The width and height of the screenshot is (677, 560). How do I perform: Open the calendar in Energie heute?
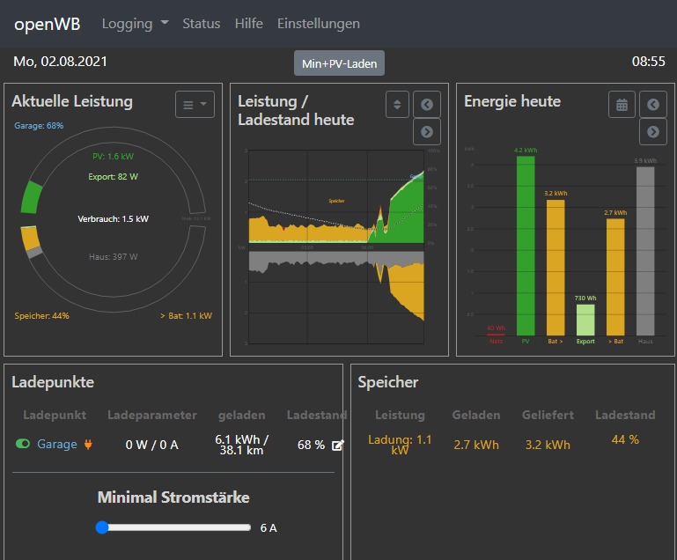click(622, 105)
